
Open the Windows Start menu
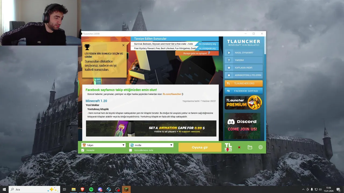(4, 189)
